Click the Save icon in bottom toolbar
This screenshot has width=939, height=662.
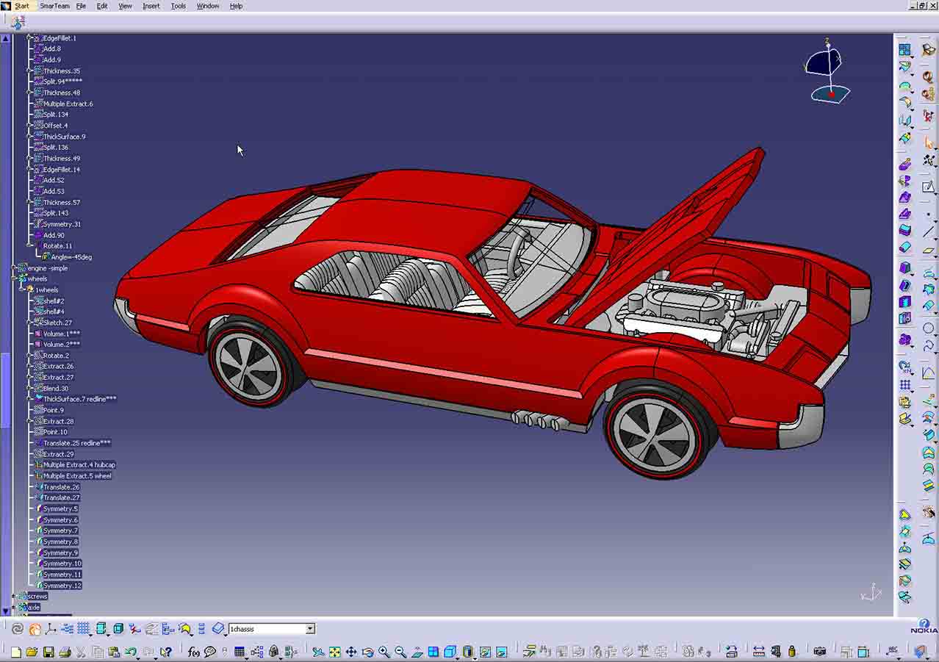[48, 652]
